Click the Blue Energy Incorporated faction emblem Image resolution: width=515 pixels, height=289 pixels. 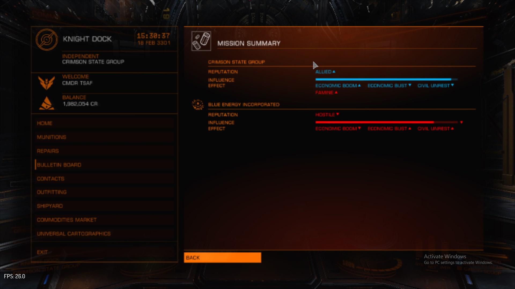(198, 105)
